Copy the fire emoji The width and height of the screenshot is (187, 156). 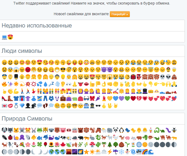click(x=5, y=84)
